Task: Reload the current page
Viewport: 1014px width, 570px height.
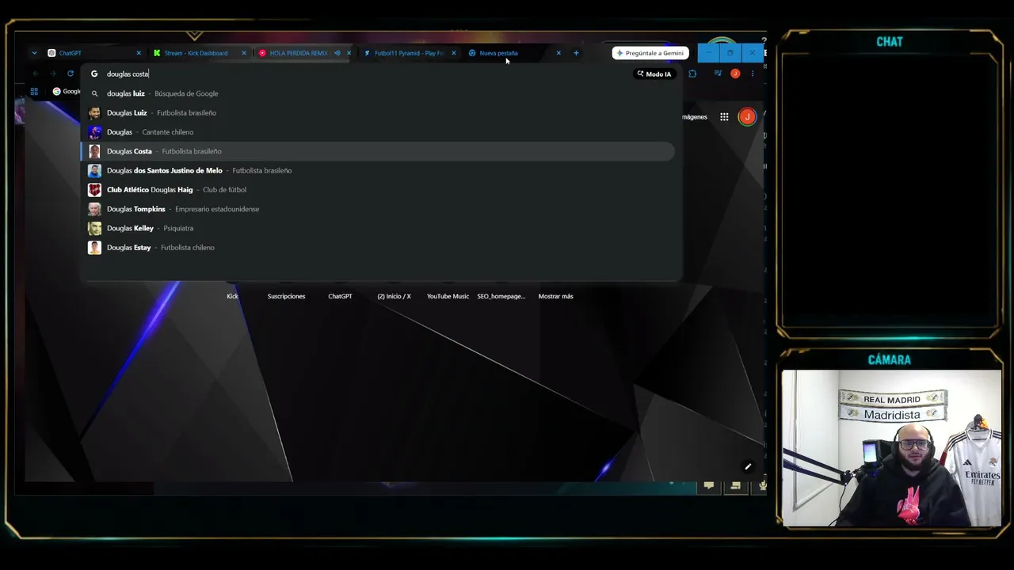Action: (x=71, y=74)
